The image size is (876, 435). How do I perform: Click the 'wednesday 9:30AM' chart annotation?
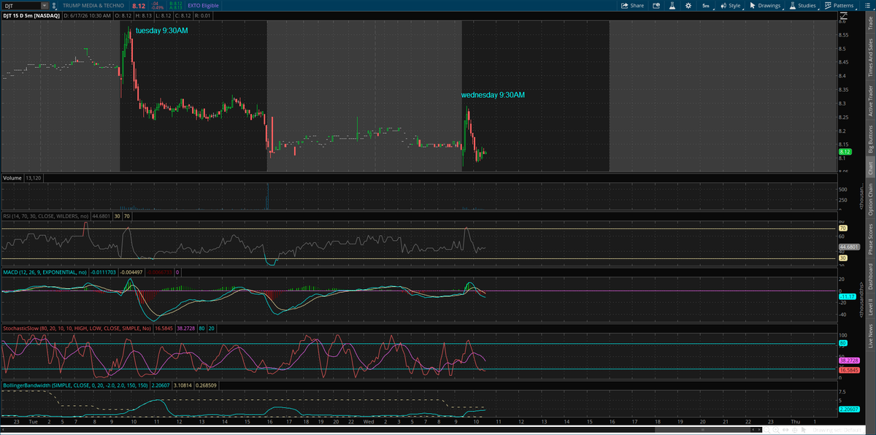click(493, 95)
